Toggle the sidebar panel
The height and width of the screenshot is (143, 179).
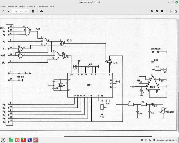pos(33,11)
